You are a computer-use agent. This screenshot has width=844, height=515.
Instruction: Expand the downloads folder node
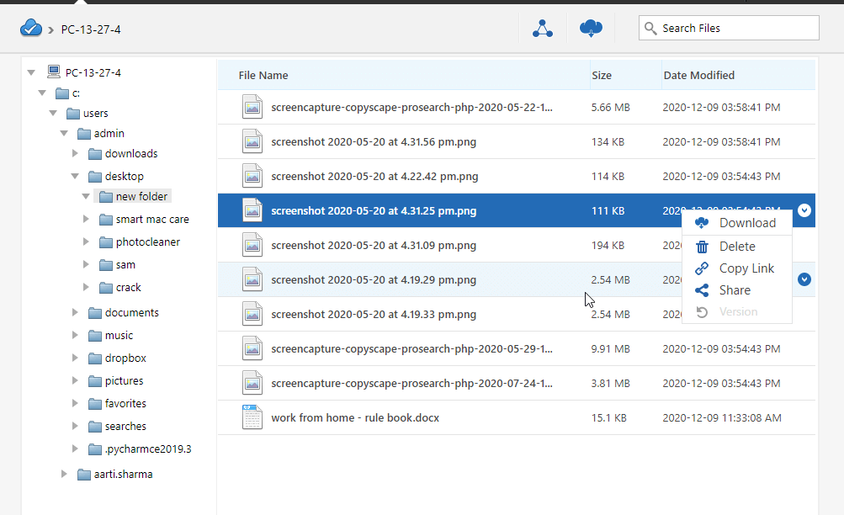[75, 153]
